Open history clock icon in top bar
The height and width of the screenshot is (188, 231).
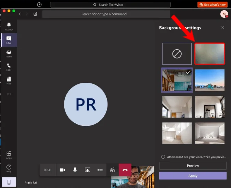(39, 4)
